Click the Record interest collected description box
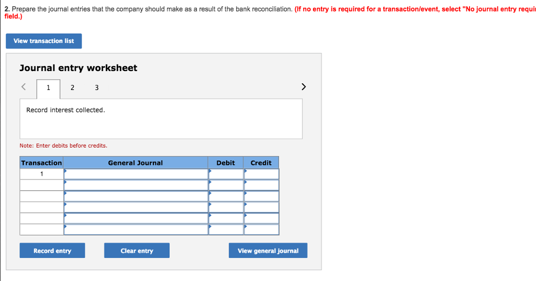The width and height of the screenshot is (536, 281). pos(161,119)
